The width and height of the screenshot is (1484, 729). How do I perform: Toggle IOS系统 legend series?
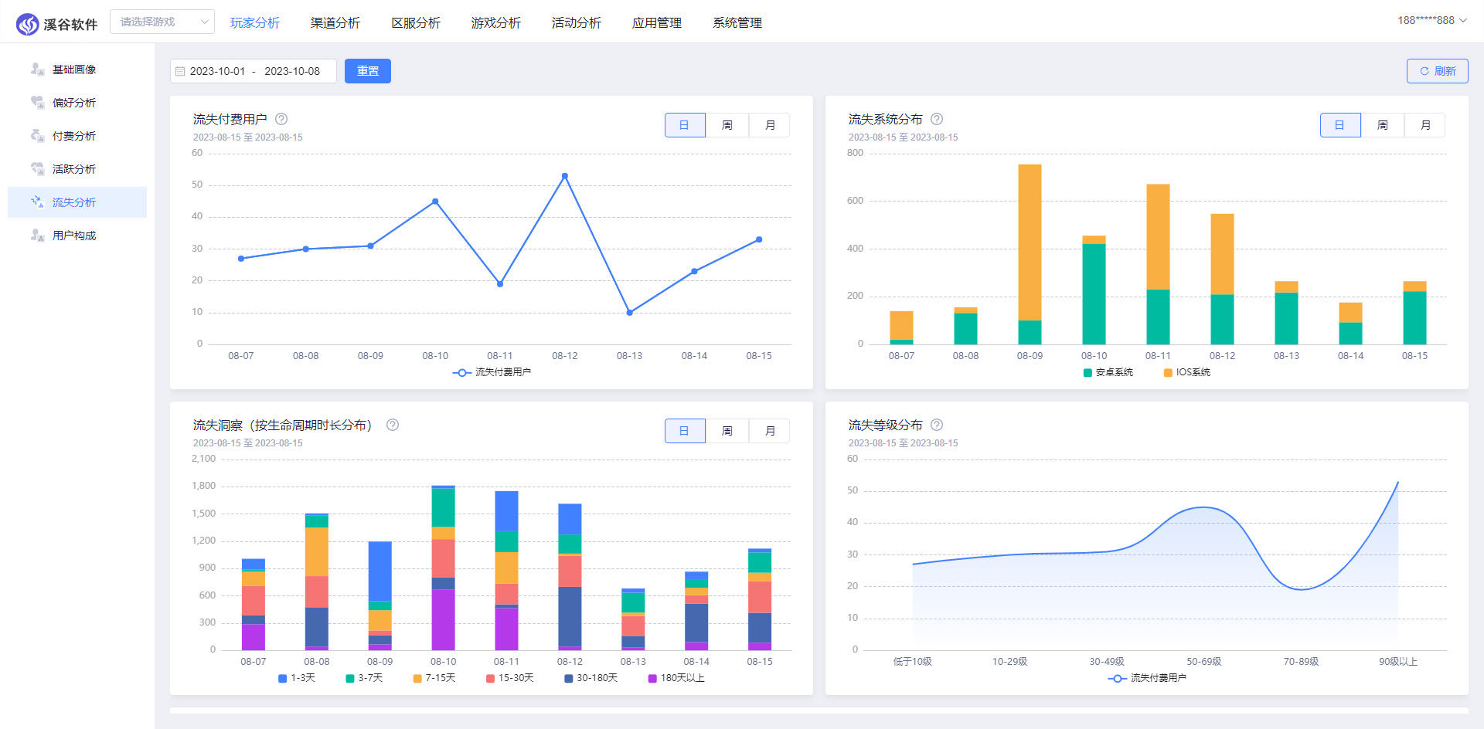1187,372
